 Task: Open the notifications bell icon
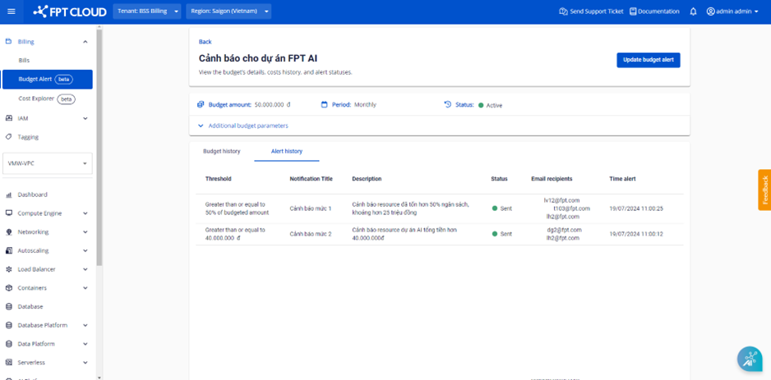693,11
